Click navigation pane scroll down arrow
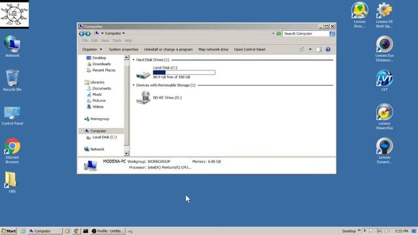The height and width of the screenshot is (235, 418). (x=126, y=153)
